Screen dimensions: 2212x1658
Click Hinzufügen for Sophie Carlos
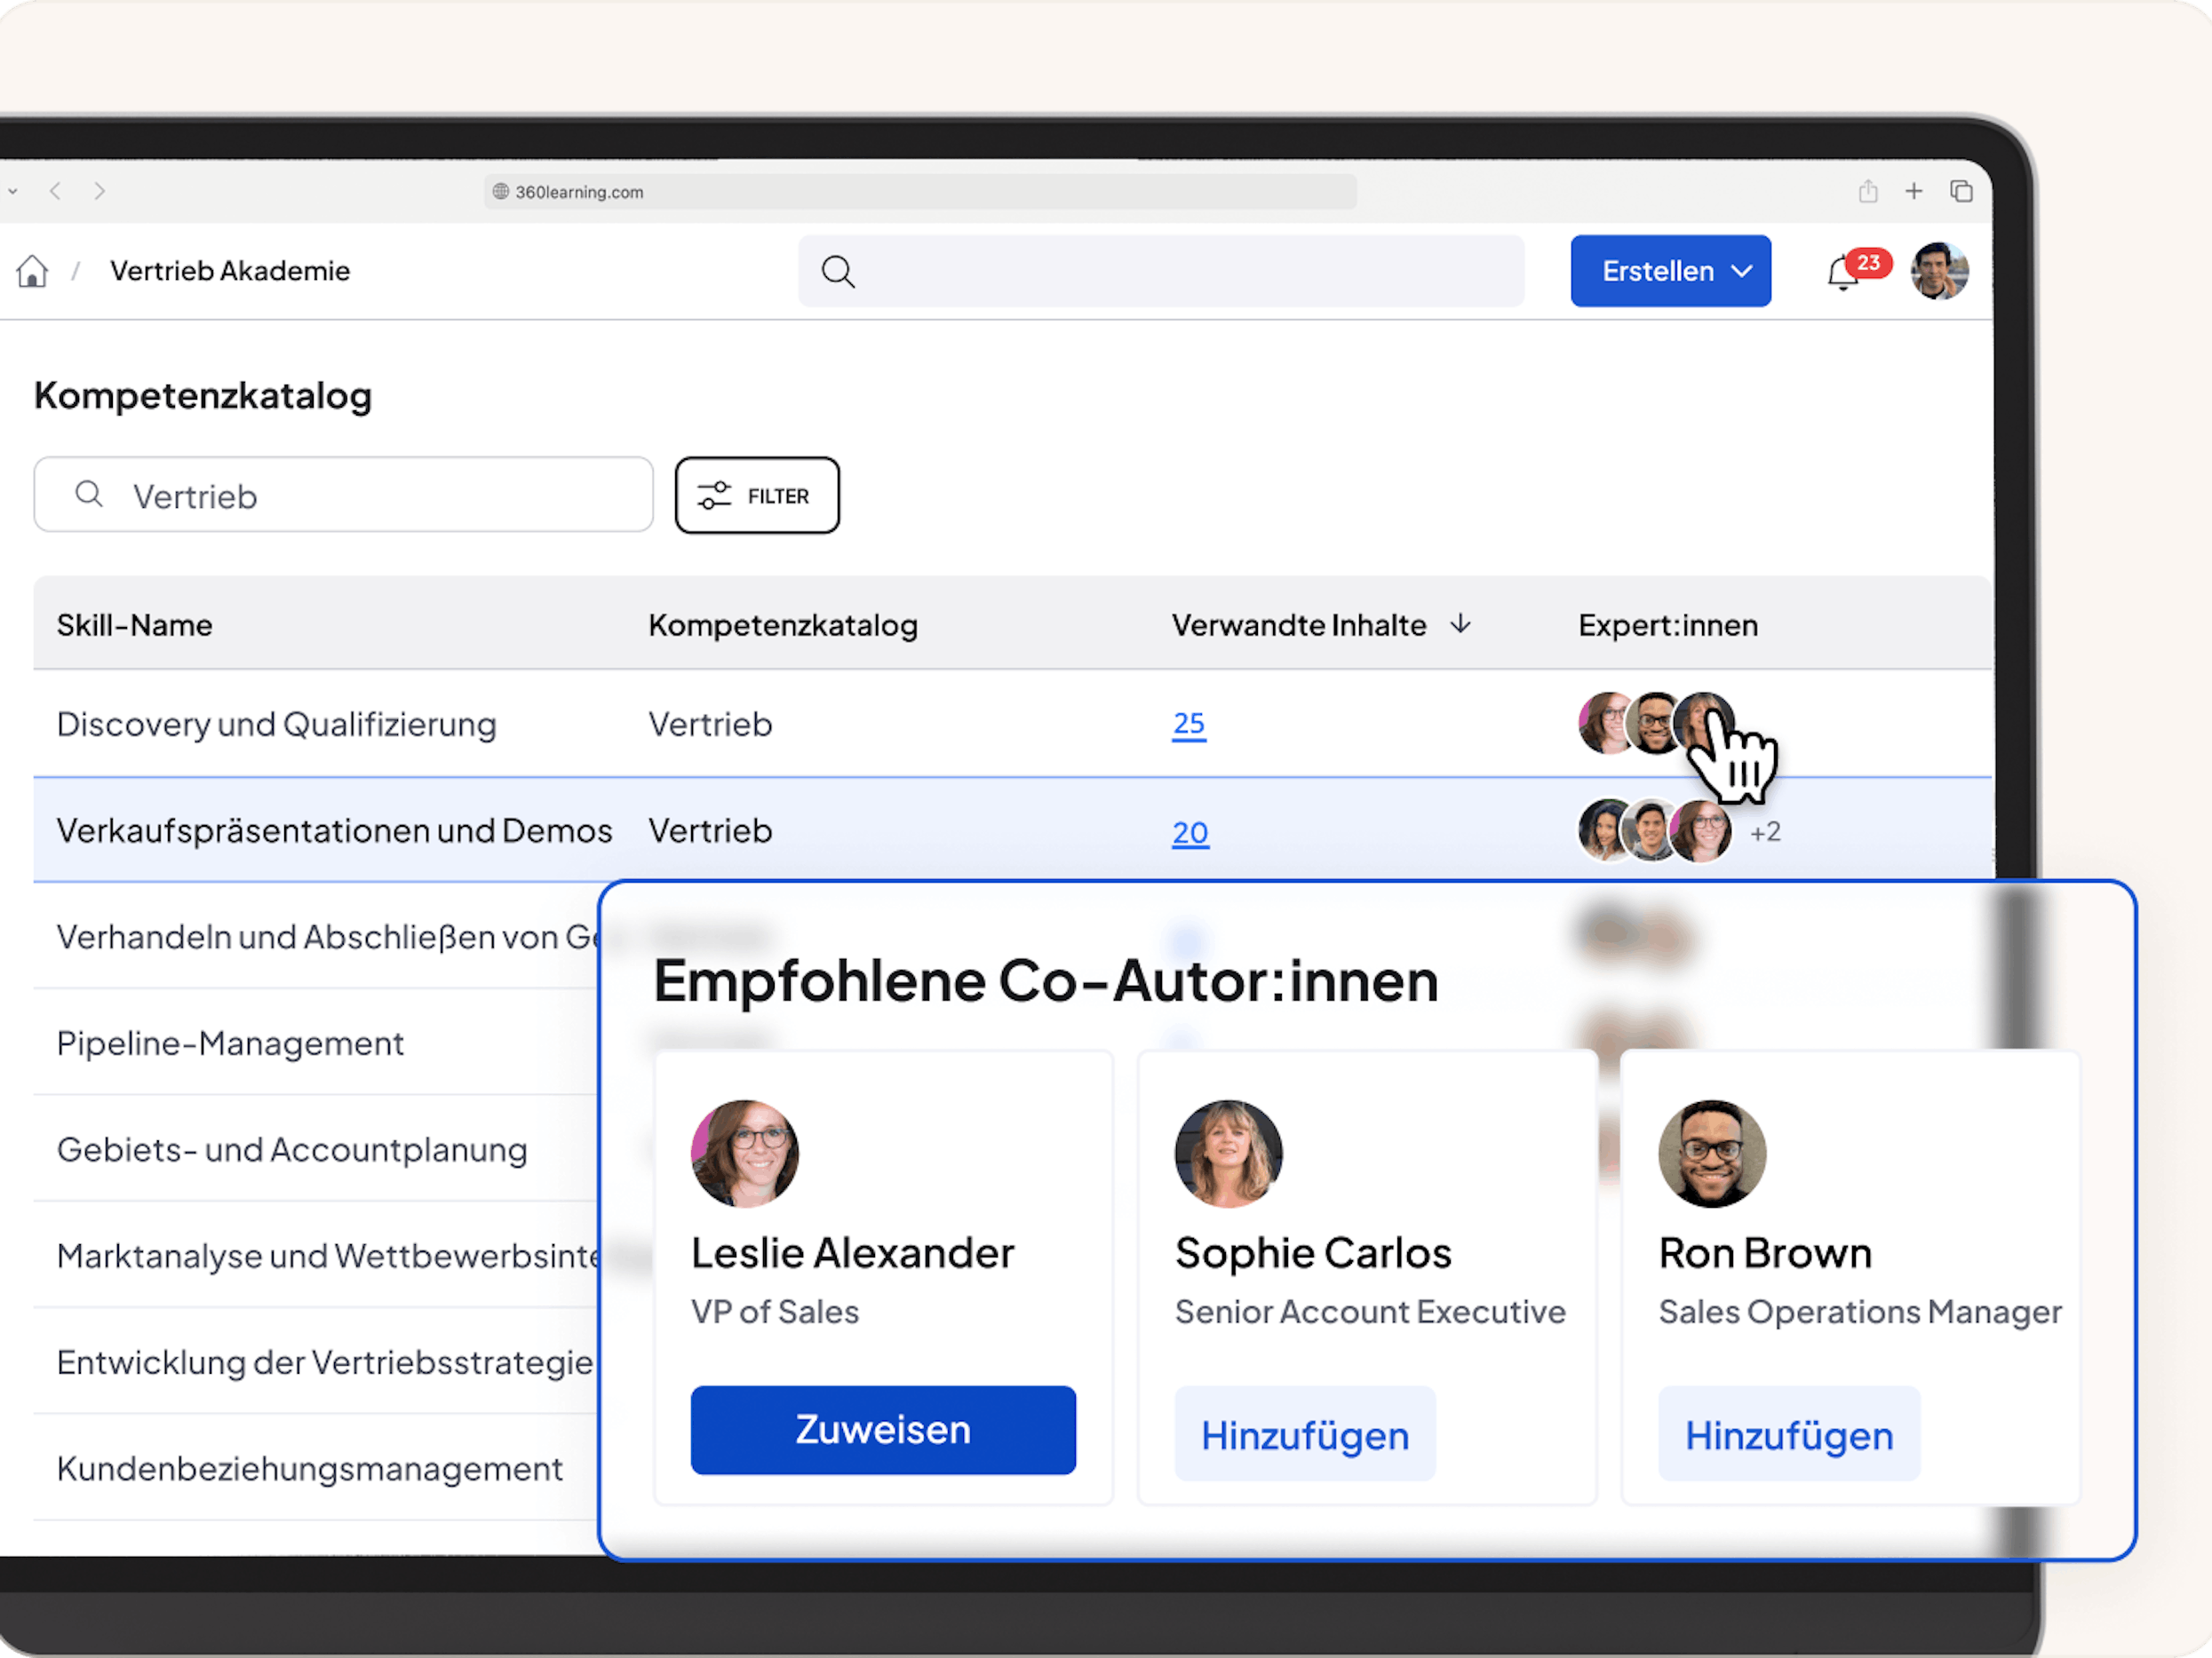(1305, 1434)
